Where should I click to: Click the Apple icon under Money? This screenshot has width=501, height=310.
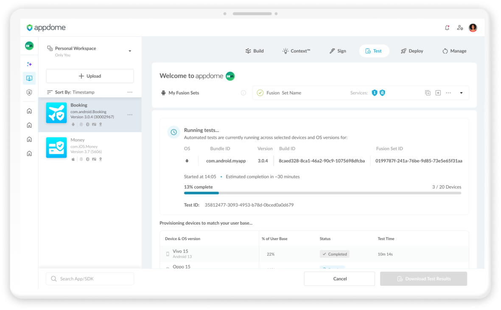[73, 159]
